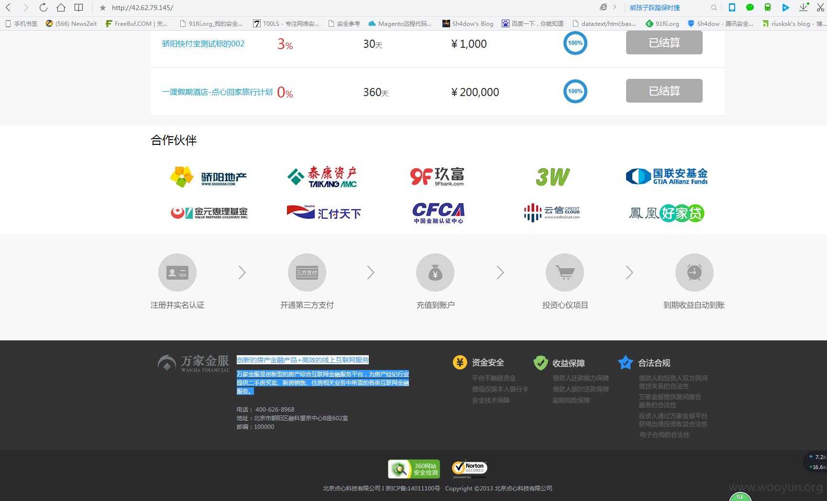The image size is (827, 501).
Task: Open the 泰康资产 TAIKANG AMC partner logo
Action: click(322, 176)
